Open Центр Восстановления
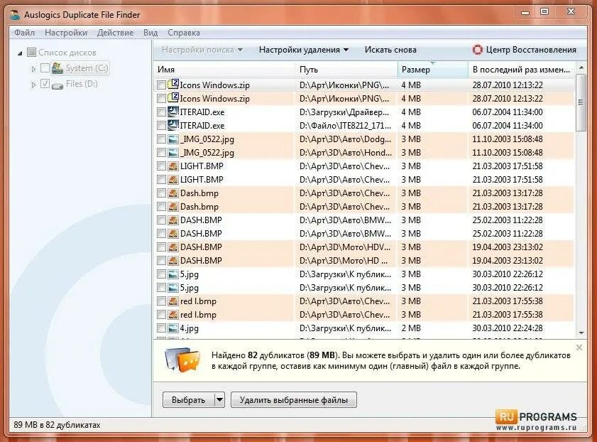 coord(525,50)
